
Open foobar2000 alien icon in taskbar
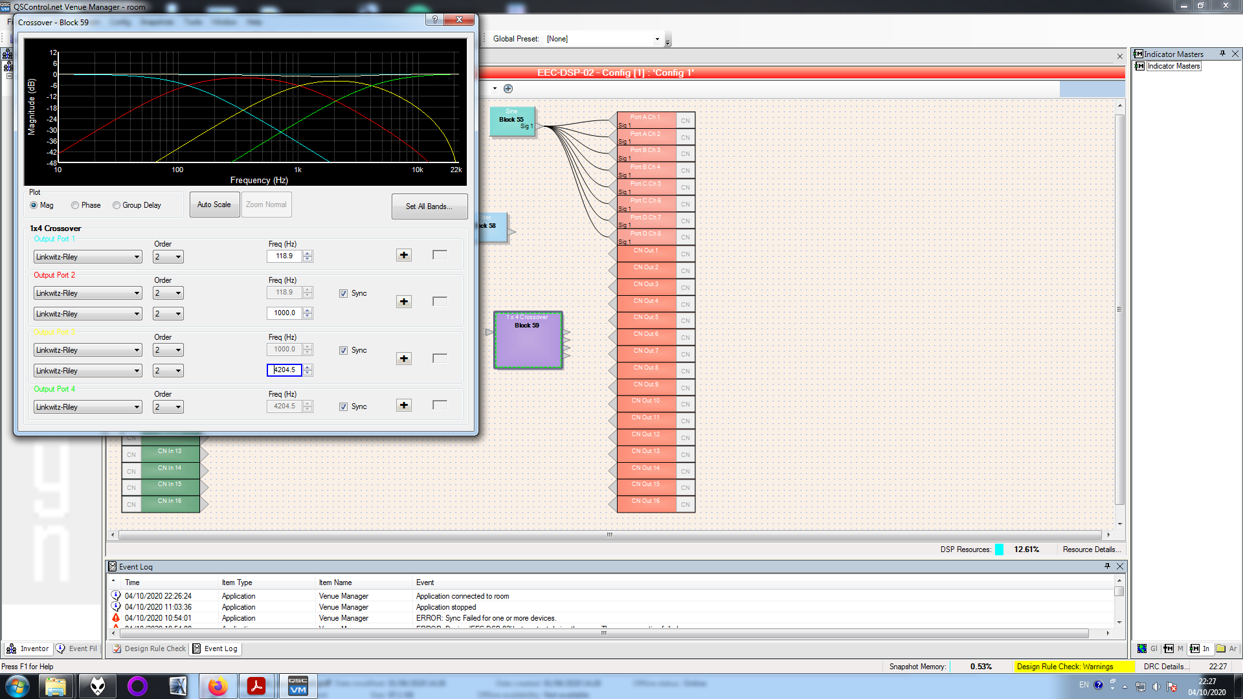coord(97,686)
